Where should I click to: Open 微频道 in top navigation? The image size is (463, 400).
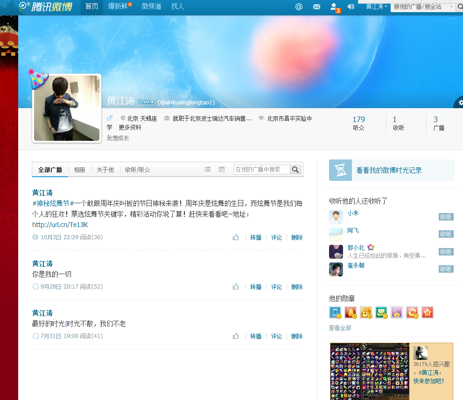[x=151, y=7]
